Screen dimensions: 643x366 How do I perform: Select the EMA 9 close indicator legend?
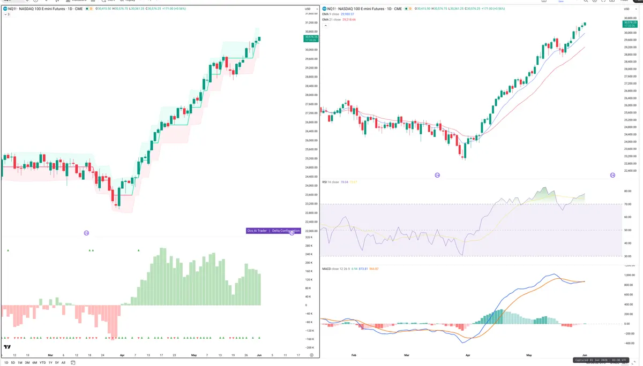(x=339, y=14)
